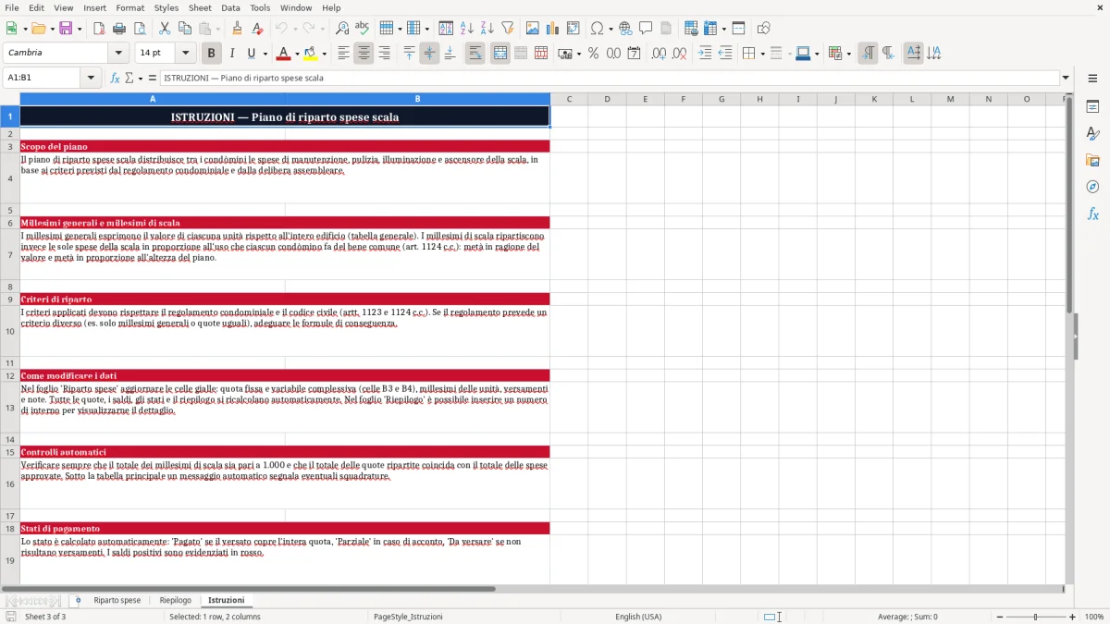This screenshot has width=1110, height=624.
Task: Open the Special Character dropdown arrow
Action: tap(611, 29)
